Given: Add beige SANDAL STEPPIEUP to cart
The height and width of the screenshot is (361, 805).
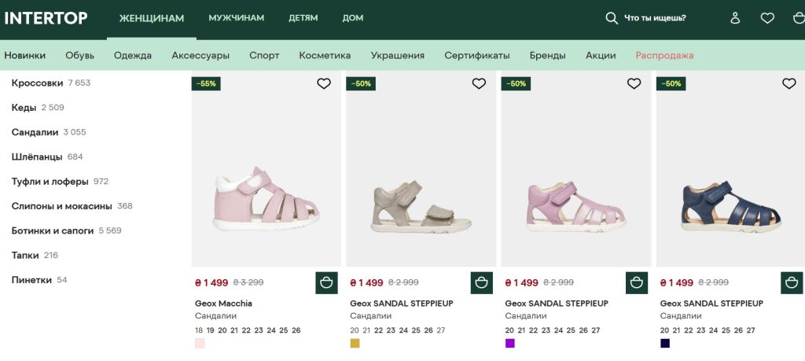Looking at the screenshot, I should coord(482,283).
